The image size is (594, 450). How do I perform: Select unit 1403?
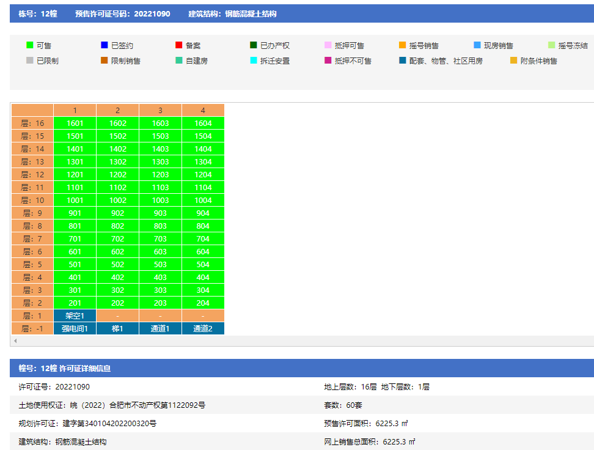[x=160, y=149]
